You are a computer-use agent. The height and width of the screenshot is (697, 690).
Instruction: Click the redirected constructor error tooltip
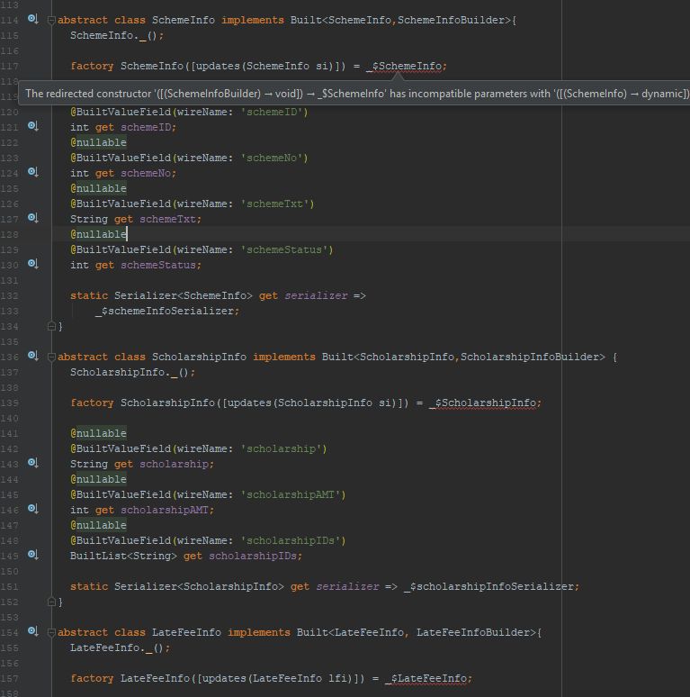point(355,94)
